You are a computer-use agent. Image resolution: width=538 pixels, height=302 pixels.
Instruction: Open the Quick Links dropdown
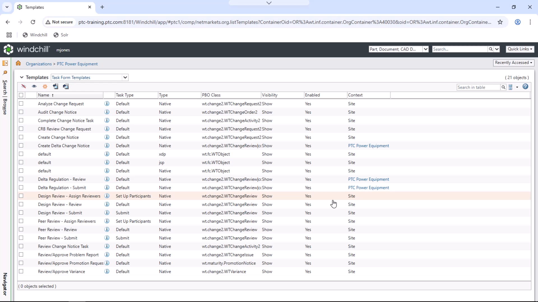coord(520,49)
